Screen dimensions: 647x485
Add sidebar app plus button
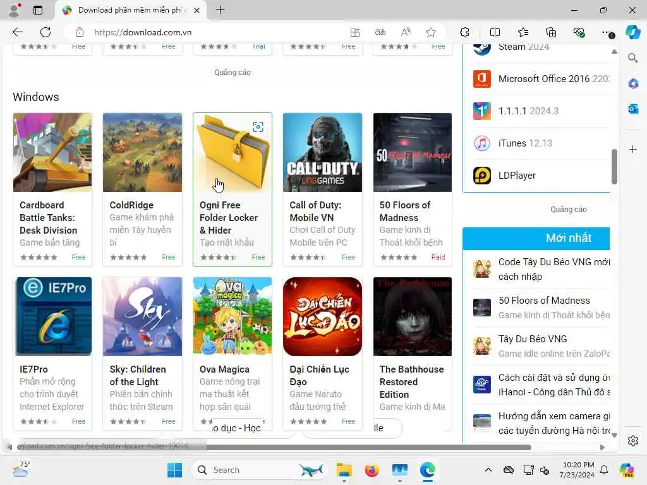[x=633, y=149]
